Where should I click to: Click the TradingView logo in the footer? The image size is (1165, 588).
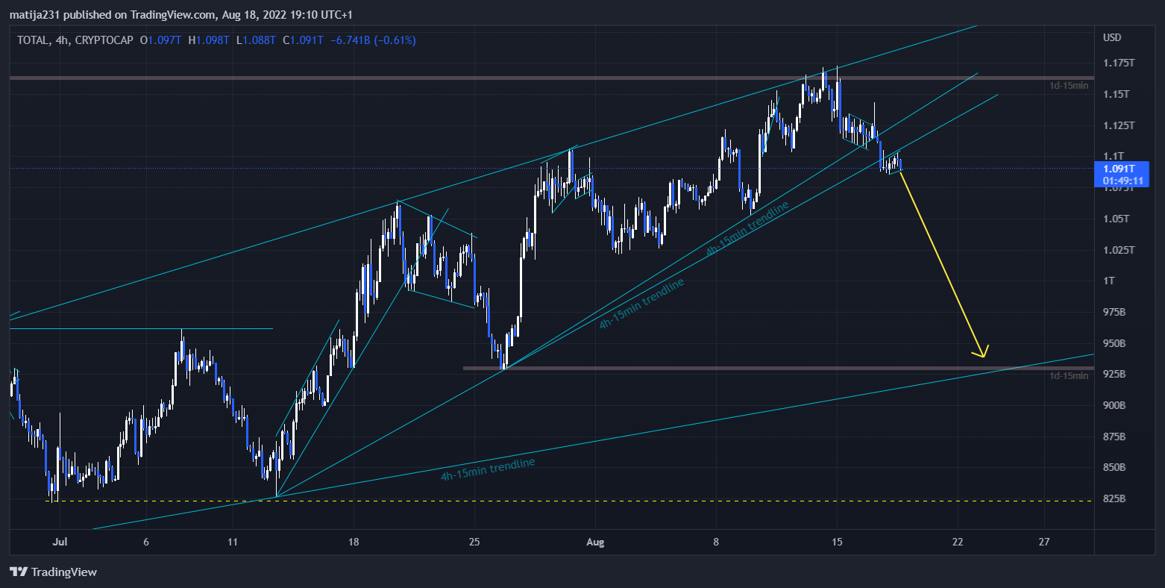[53, 572]
